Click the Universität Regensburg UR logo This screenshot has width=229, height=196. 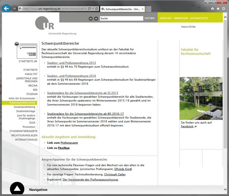[45, 23]
